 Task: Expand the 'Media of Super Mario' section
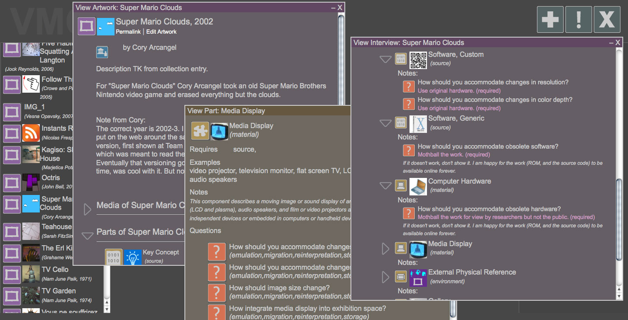pyautogui.click(x=87, y=209)
